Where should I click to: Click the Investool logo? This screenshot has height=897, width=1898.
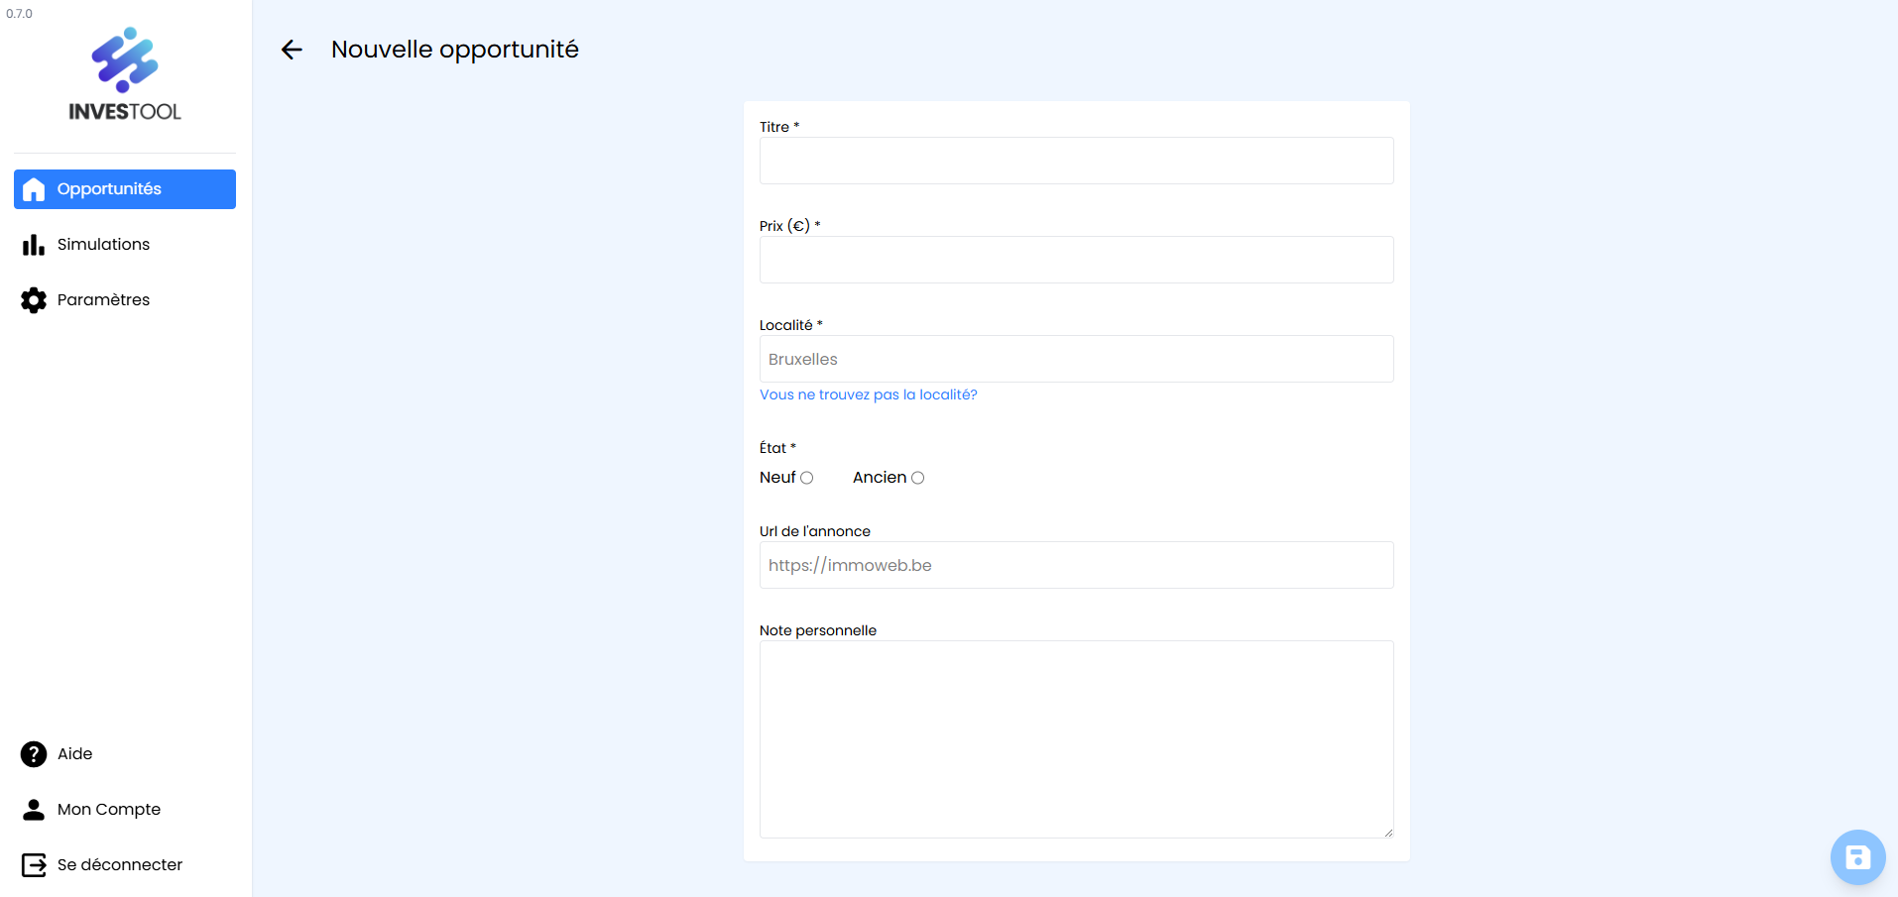coord(125,75)
